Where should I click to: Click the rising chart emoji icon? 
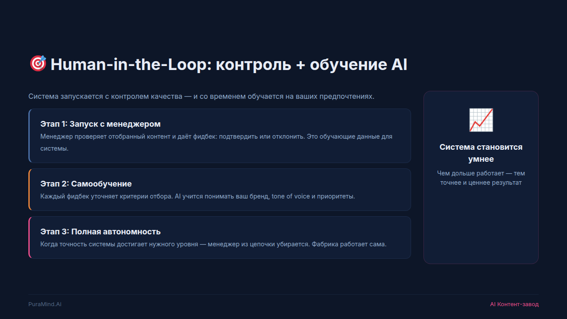click(x=481, y=120)
